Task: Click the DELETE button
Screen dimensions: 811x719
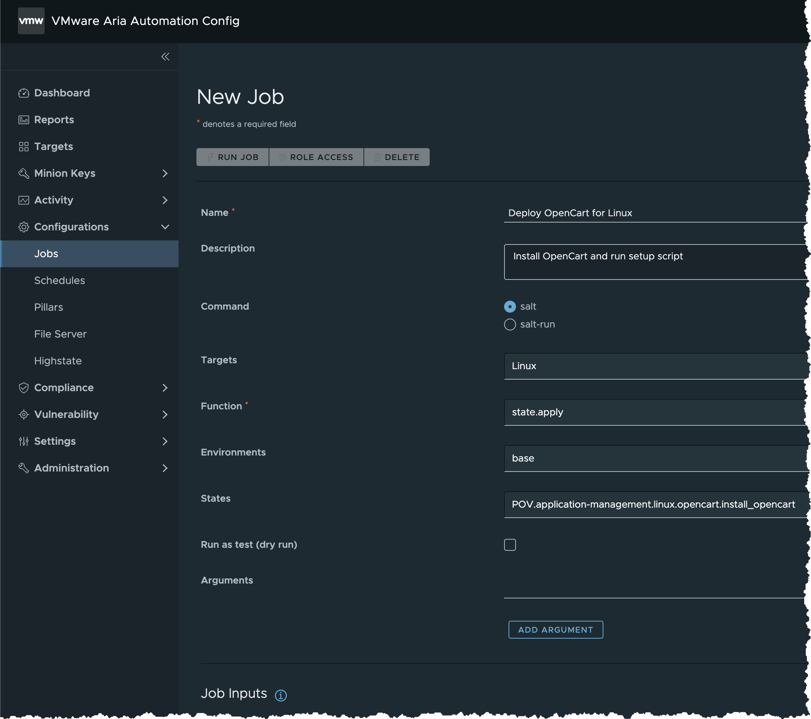Action: [x=397, y=157]
